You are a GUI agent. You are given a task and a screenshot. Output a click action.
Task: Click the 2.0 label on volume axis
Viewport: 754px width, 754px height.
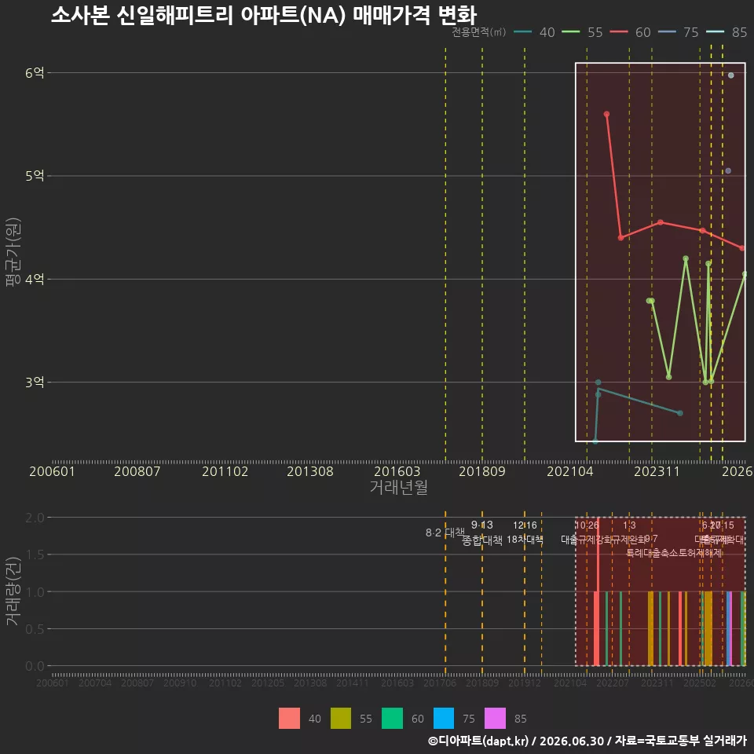[x=35, y=518]
